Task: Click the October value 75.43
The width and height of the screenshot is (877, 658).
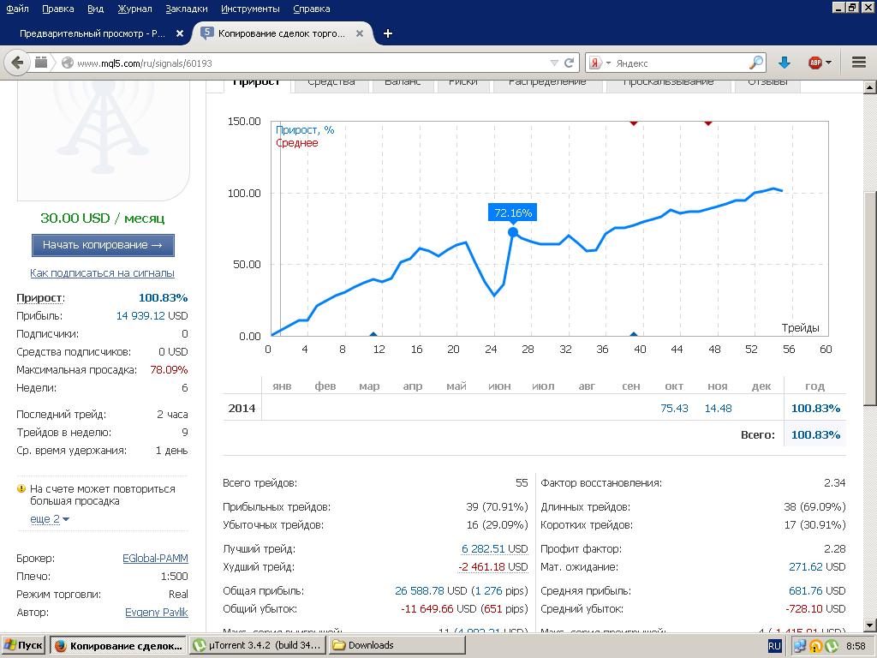Action: click(x=674, y=409)
